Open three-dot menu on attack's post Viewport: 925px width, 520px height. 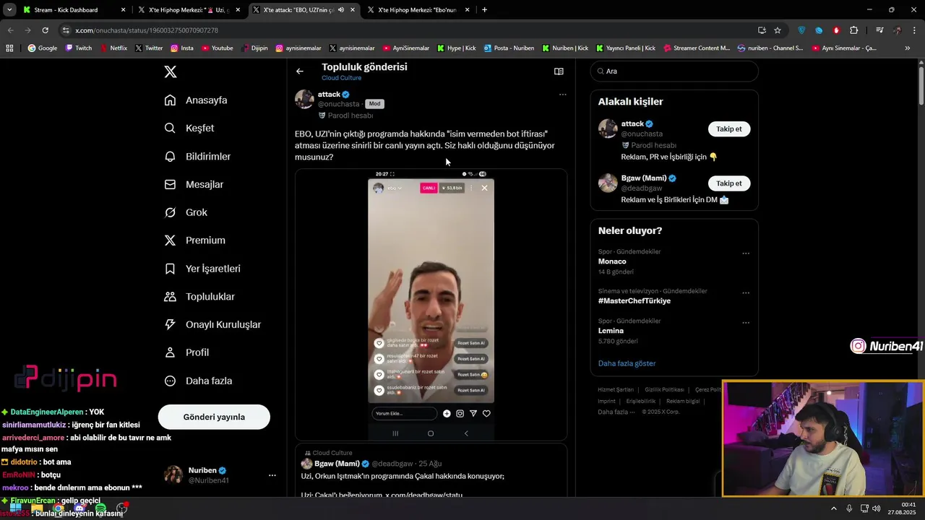pos(562,95)
